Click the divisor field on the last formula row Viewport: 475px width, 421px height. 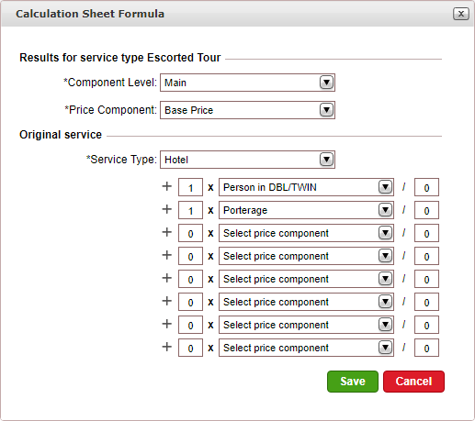point(426,348)
